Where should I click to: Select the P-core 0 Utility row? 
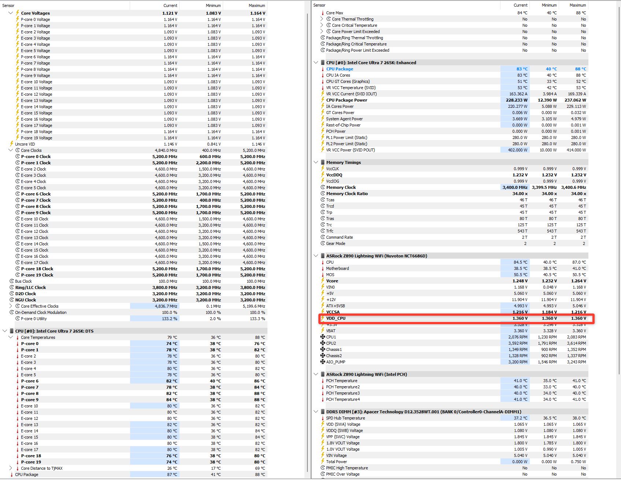tap(134, 319)
